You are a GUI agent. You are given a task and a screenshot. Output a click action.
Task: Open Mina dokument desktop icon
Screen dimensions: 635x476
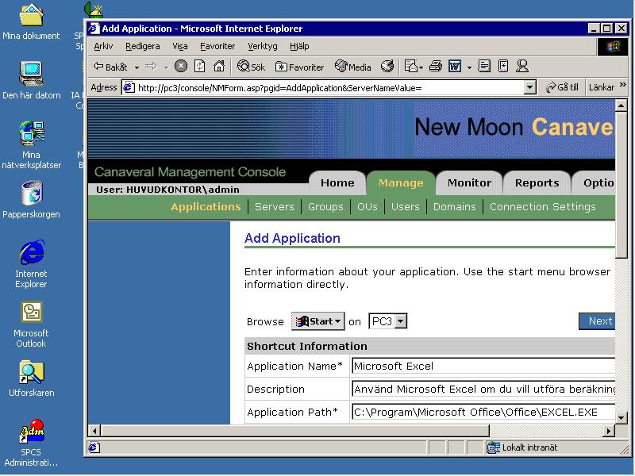tap(31, 22)
